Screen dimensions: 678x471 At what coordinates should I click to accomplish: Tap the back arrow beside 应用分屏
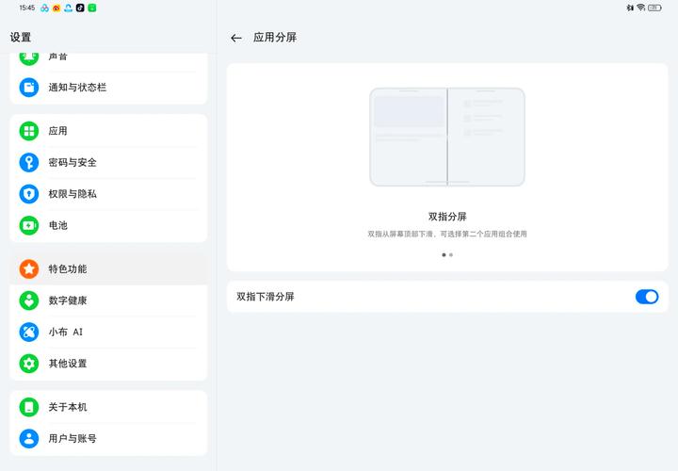(x=236, y=38)
